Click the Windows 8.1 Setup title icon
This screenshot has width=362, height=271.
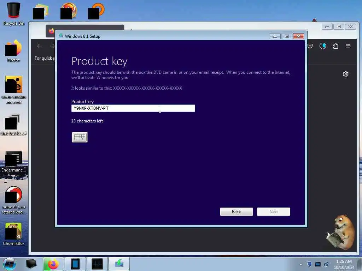click(x=61, y=36)
